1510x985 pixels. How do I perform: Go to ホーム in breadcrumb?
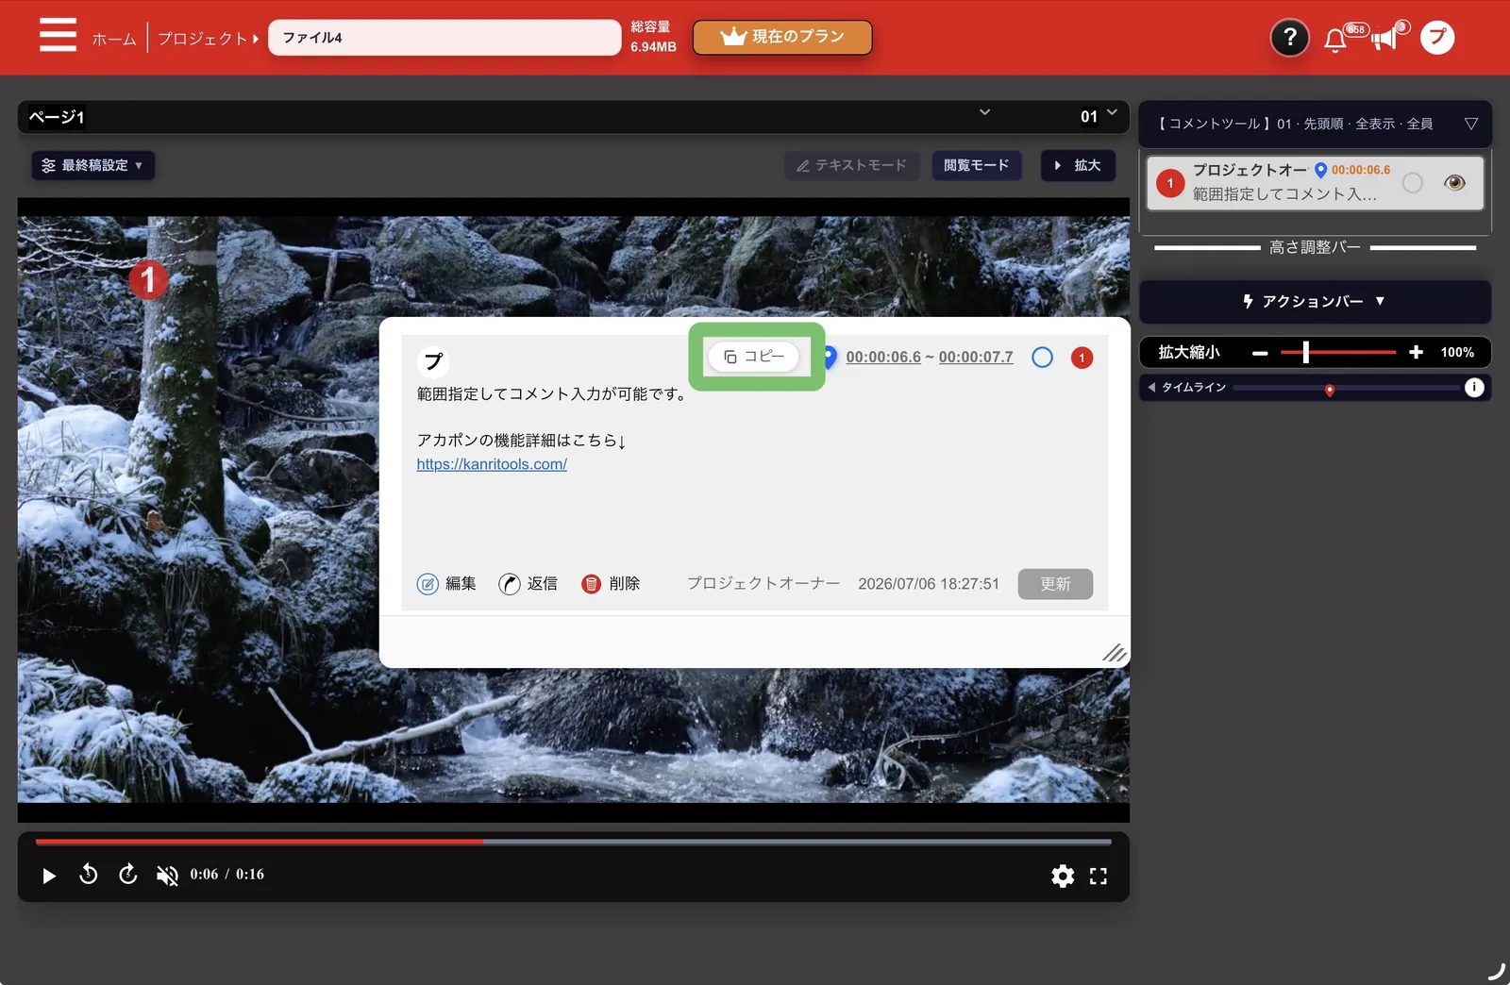click(113, 39)
